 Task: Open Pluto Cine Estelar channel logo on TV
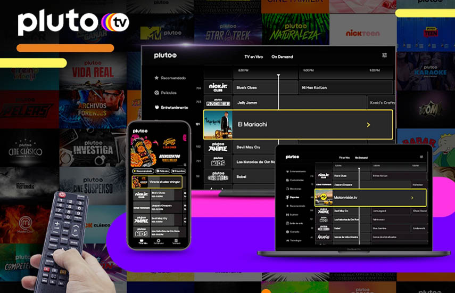tap(218, 176)
